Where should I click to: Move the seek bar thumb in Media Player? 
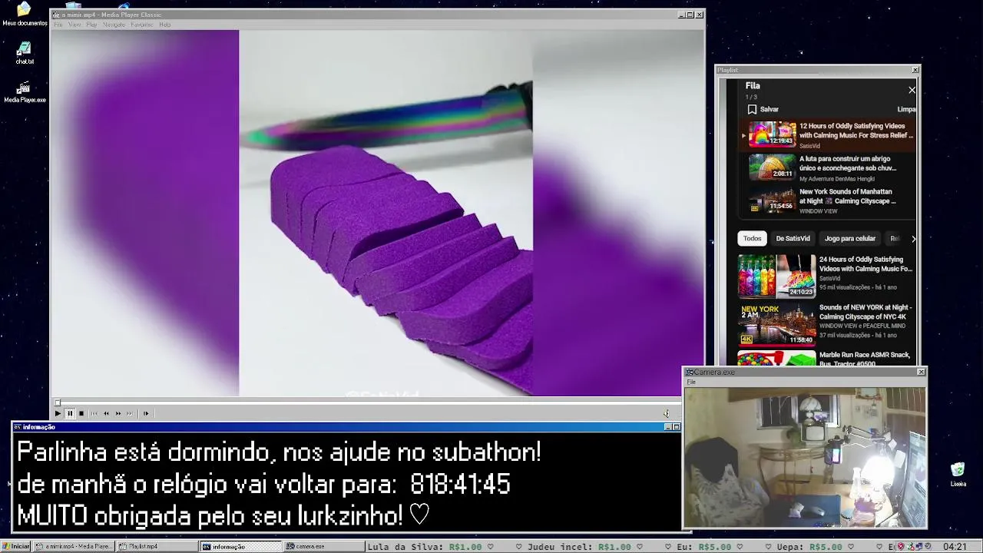tap(58, 402)
